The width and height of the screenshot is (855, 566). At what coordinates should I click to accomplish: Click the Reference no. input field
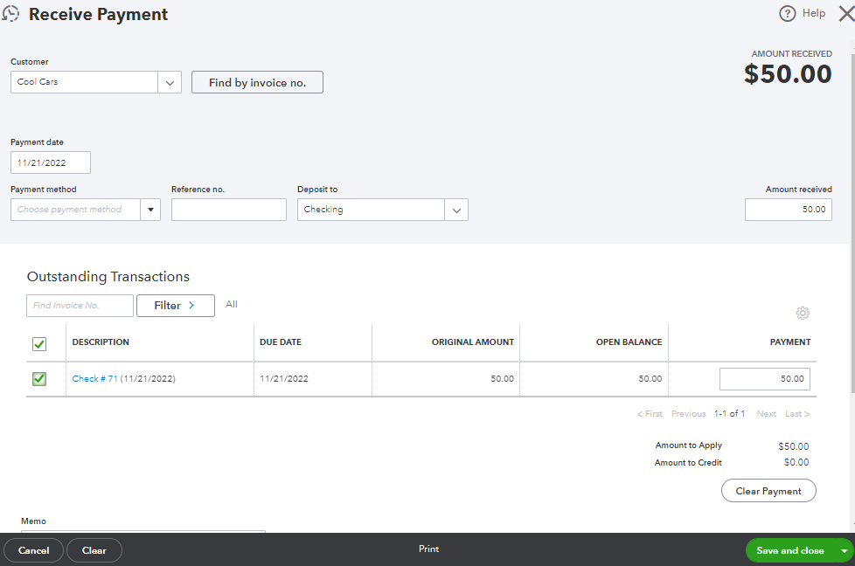(x=228, y=210)
